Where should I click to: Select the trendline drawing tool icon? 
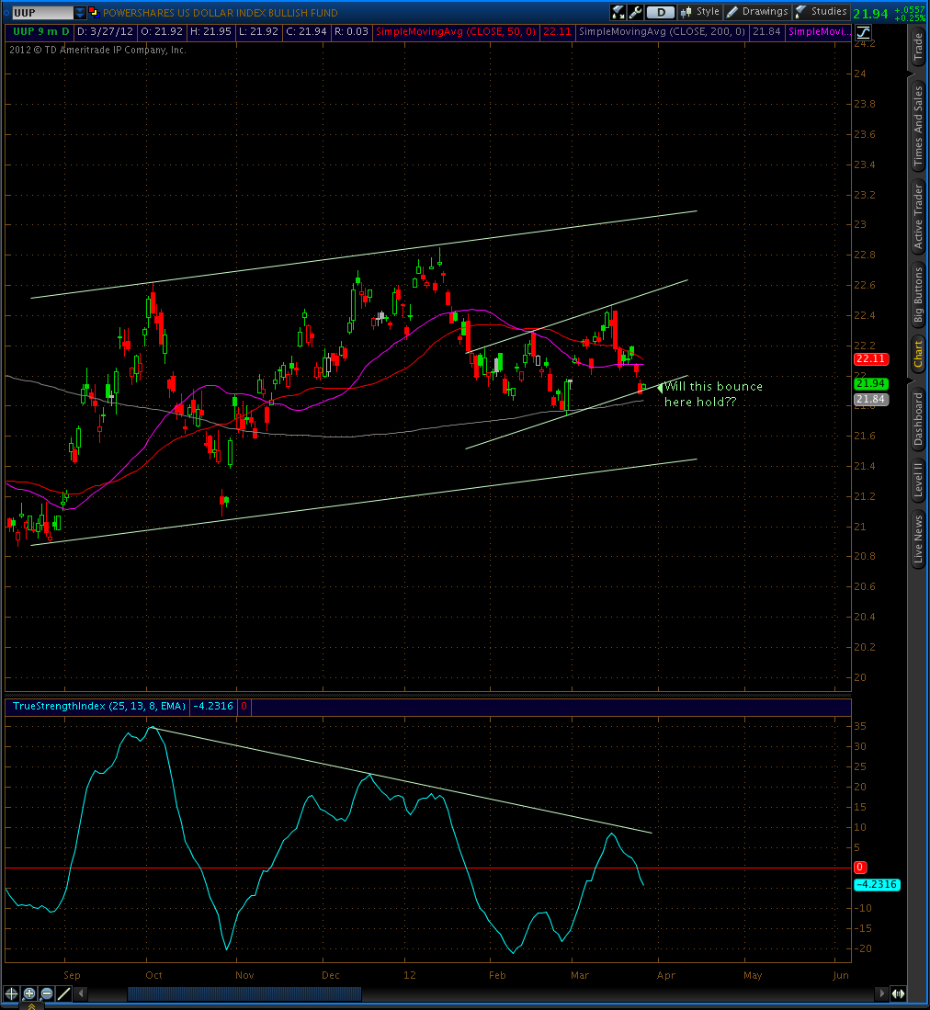63,993
